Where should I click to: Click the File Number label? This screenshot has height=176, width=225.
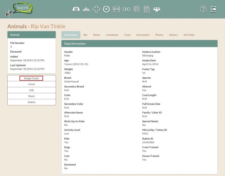click(x=17, y=43)
